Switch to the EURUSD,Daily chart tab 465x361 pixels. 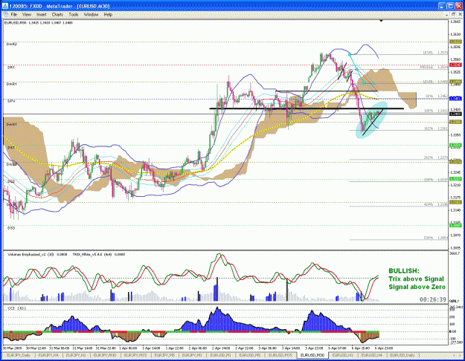pyautogui.click(x=402, y=355)
